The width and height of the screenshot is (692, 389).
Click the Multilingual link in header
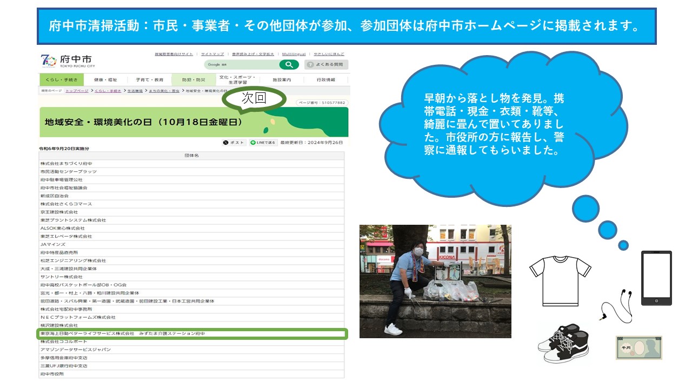(x=294, y=55)
